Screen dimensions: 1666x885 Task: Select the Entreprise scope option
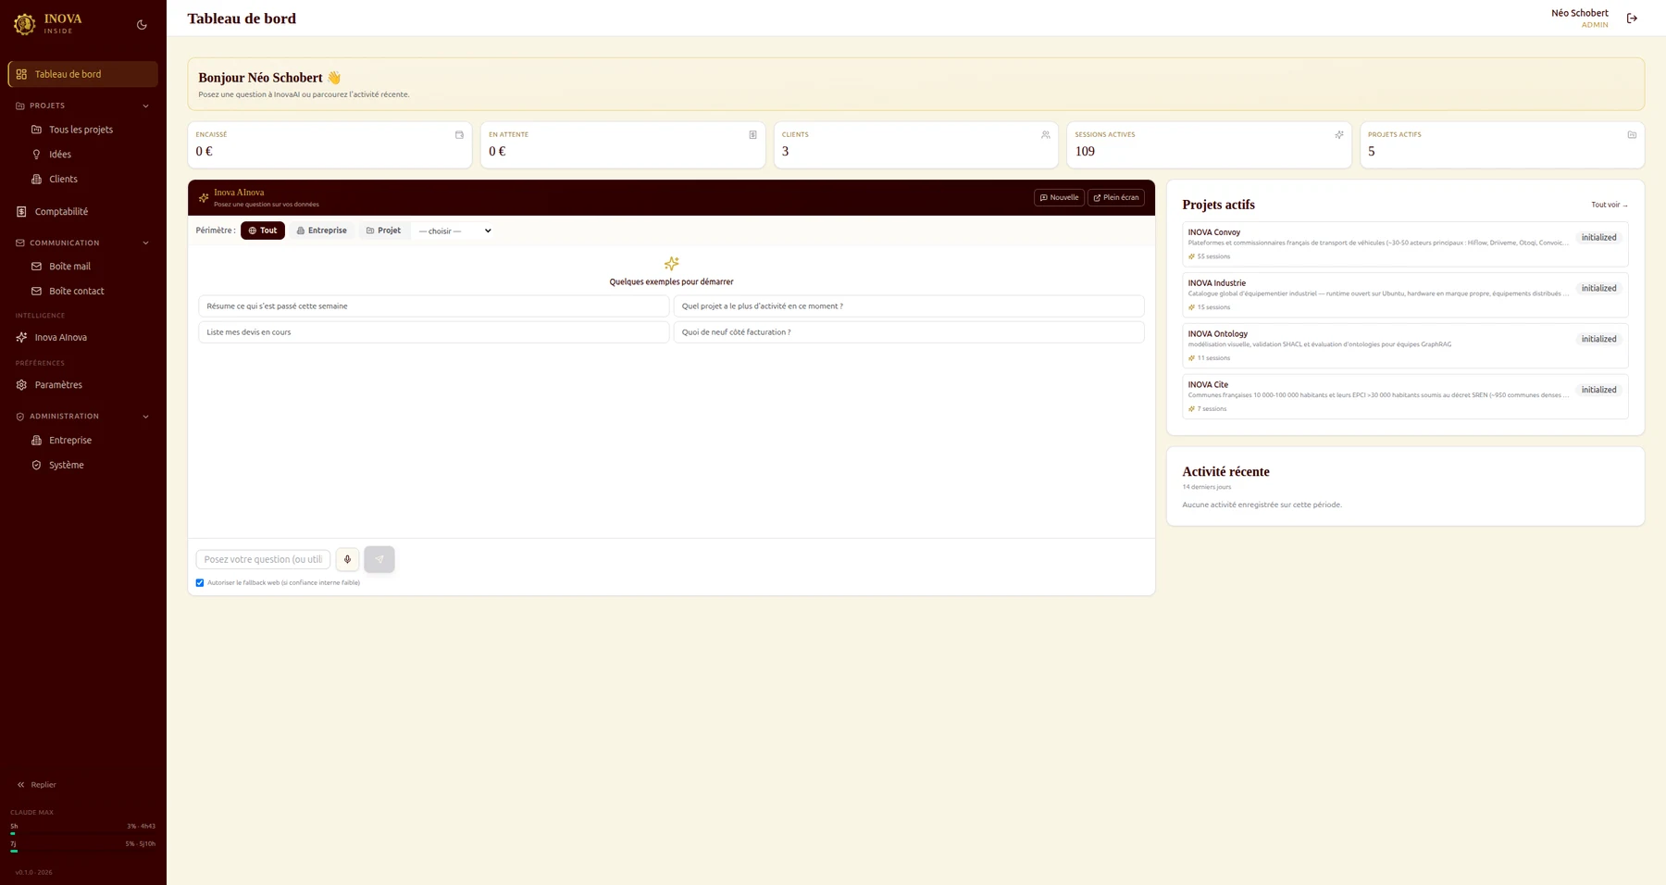pos(322,231)
